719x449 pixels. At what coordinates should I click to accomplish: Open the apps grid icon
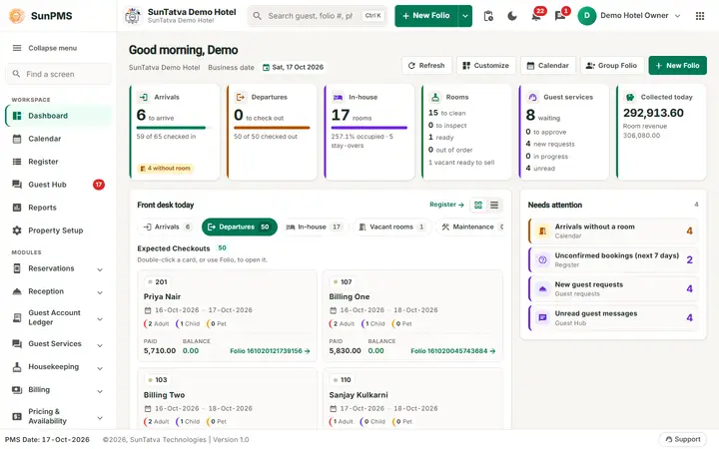[700, 16]
